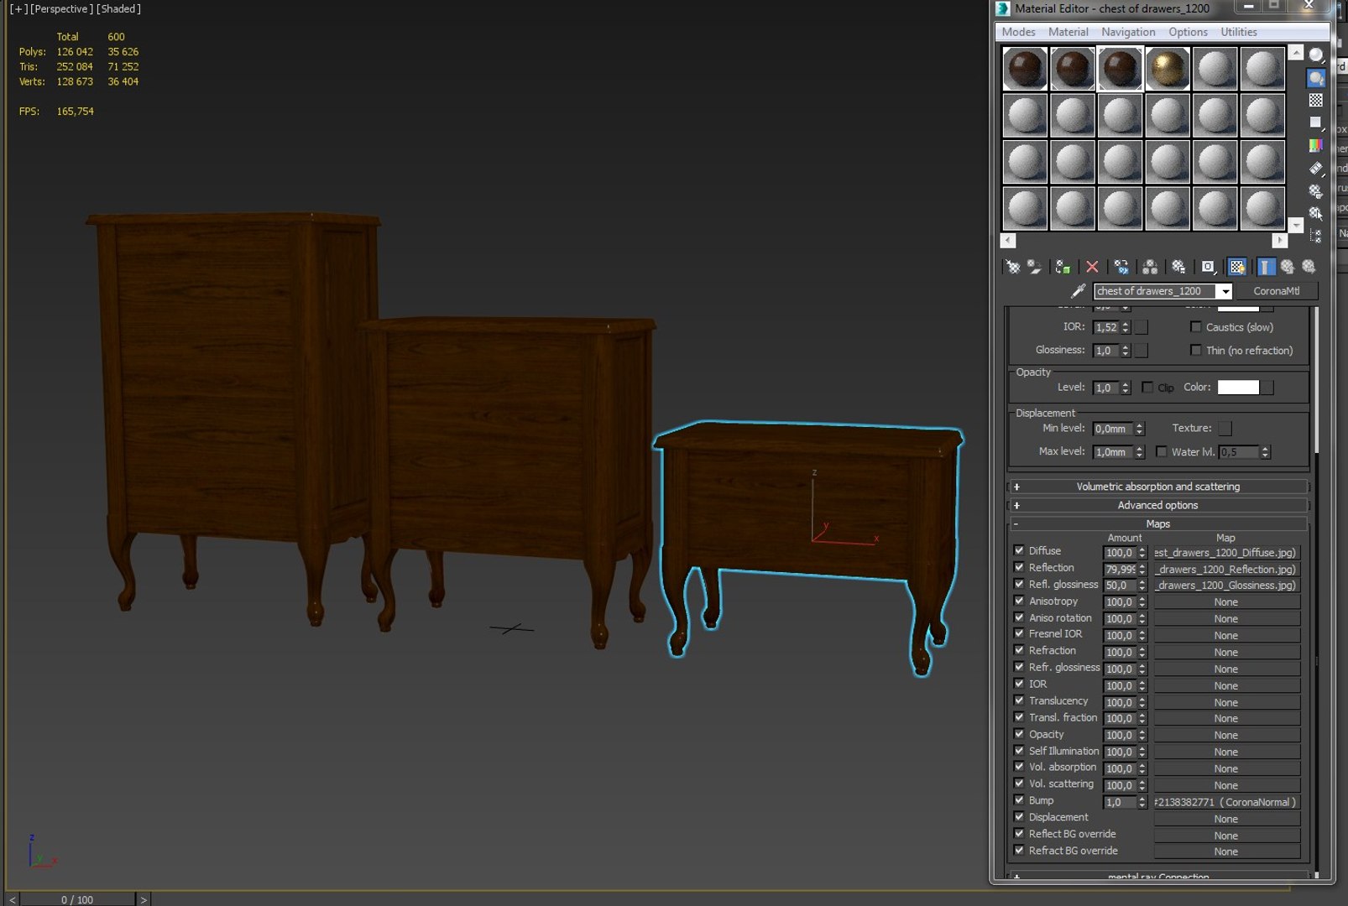Uncheck the Diffuse map checkbox
The height and width of the screenshot is (906, 1348).
pos(1019,551)
